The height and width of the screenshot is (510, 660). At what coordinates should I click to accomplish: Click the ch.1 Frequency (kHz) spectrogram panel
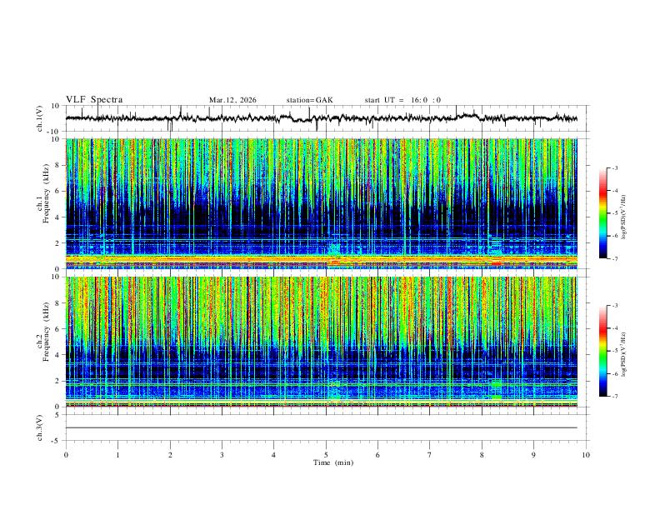(321, 203)
